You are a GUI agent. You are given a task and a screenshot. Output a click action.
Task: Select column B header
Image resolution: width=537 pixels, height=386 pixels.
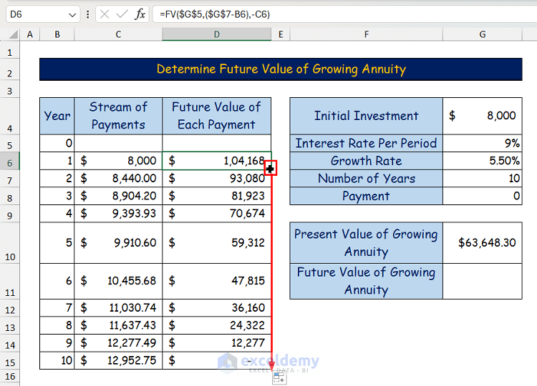(x=57, y=34)
